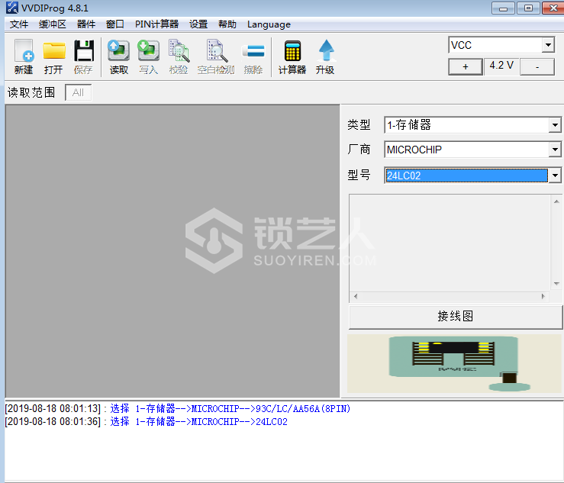
Task: Open the 缓冲区 menu
Action: pyautogui.click(x=53, y=24)
